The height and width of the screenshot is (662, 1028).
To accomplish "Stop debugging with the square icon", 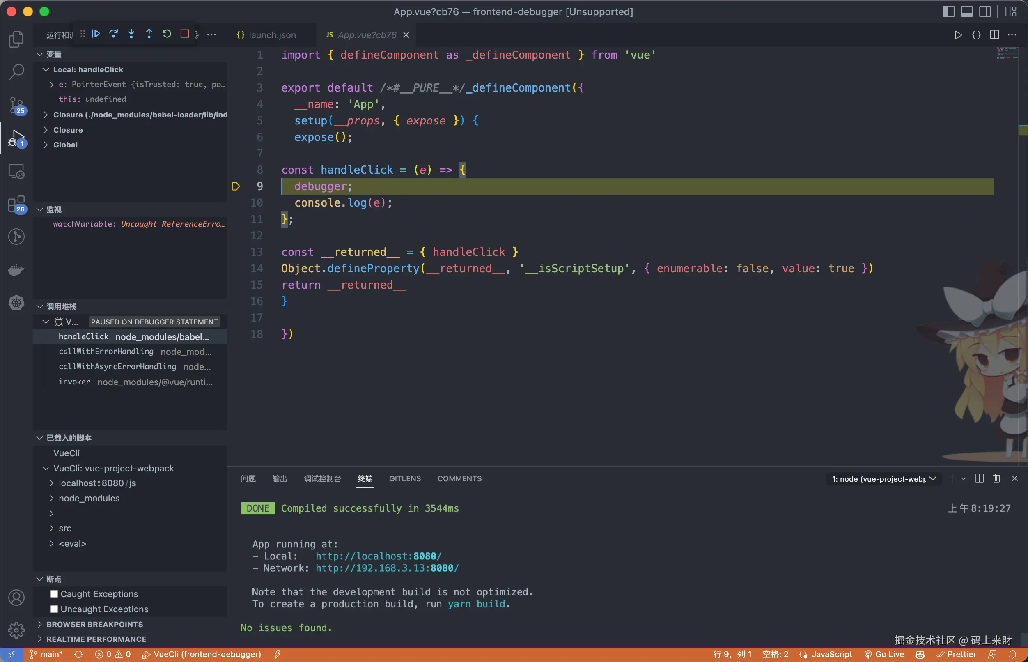I will coord(185,34).
